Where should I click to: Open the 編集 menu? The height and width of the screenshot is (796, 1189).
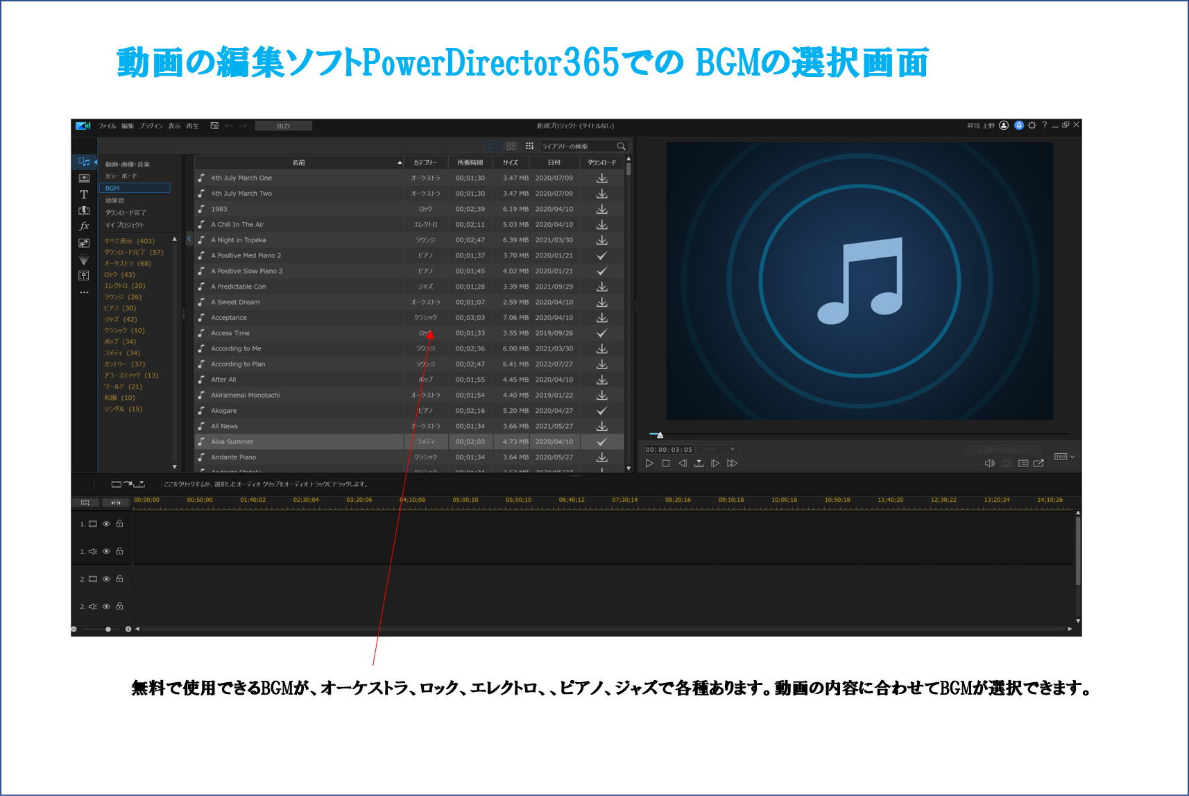click(x=128, y=126)
